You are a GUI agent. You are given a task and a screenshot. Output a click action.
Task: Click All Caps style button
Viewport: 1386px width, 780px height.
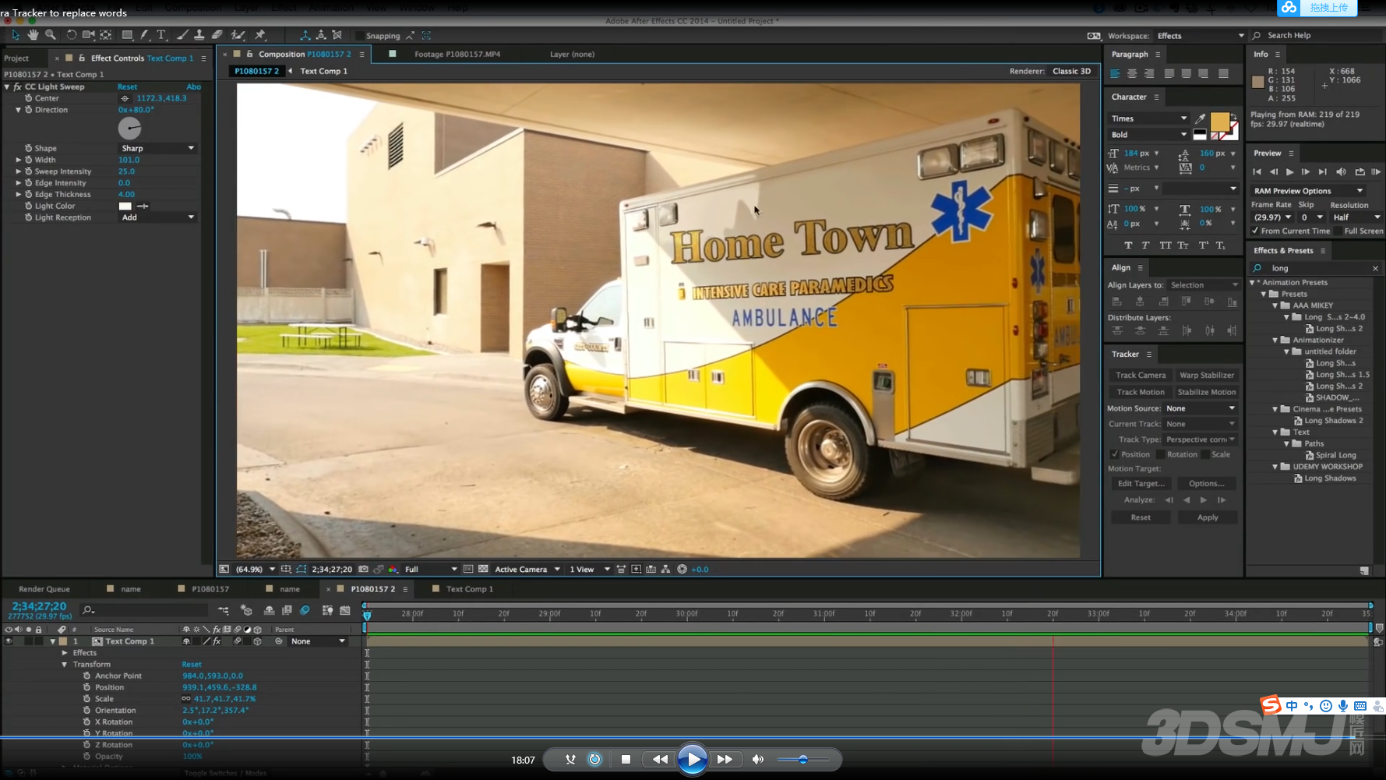point(1165,245)
